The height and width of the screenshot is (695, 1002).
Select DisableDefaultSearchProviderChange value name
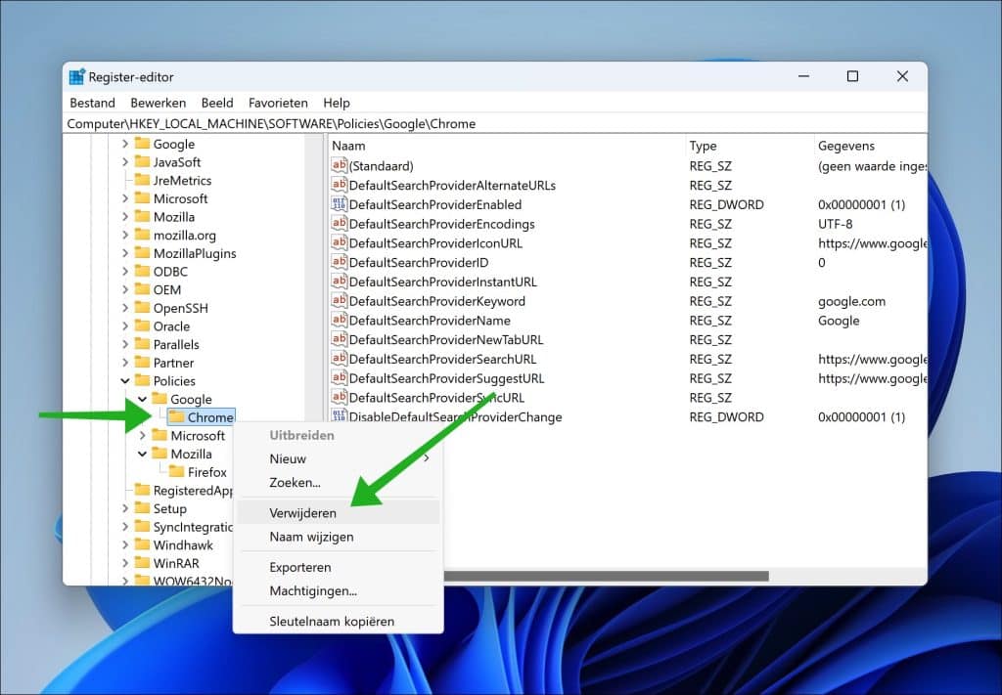(x=456, y=416)
